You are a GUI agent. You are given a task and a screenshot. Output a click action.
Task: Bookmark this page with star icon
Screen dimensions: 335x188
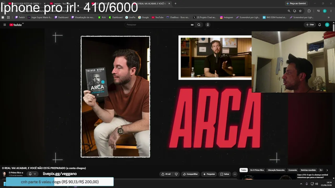(300, 11)
